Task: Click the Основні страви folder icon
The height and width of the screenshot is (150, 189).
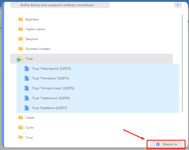Action: pos(21,49)
